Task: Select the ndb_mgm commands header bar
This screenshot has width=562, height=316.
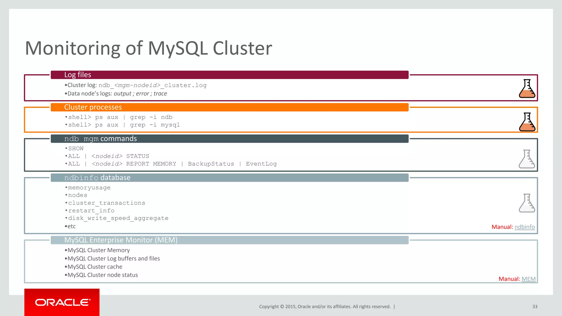Action: [230, 139]
